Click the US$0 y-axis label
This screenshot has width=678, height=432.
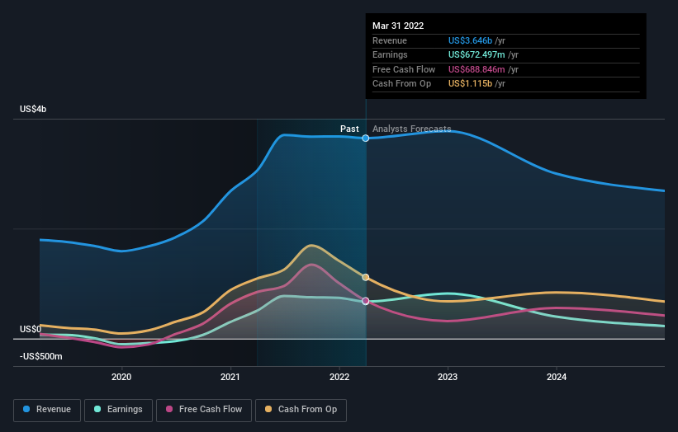pyautogui.click(x=31, y=329)
